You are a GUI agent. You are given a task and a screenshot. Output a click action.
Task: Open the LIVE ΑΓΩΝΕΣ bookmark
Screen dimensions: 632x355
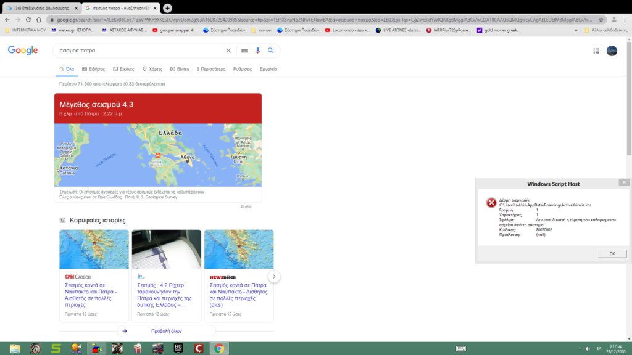398,30
